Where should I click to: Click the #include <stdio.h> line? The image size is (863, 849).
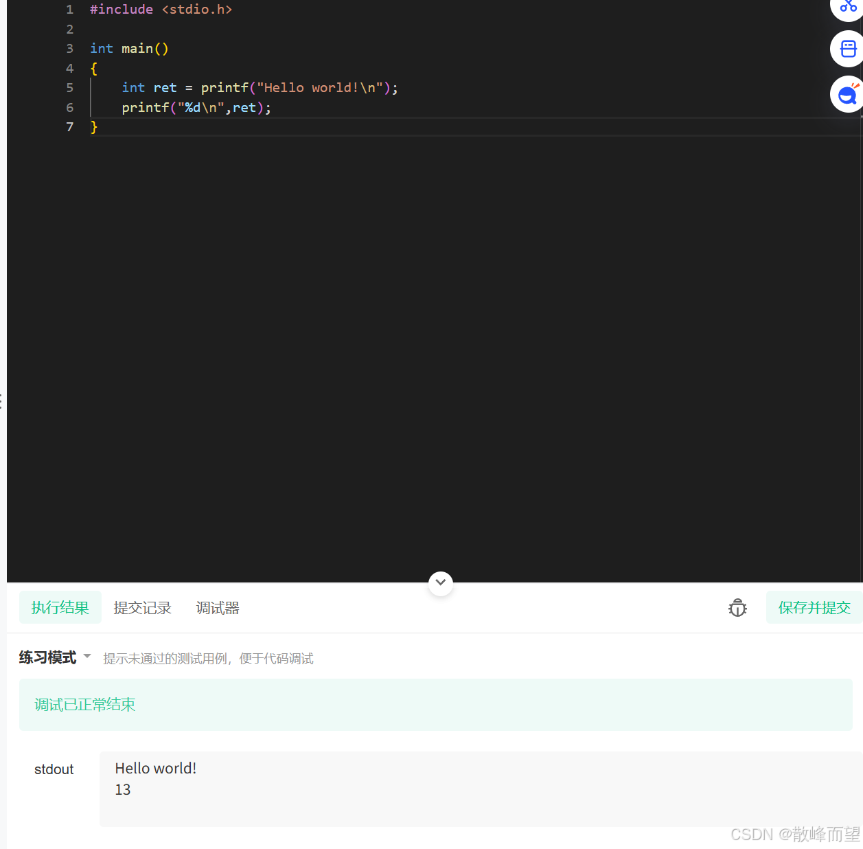161,9
